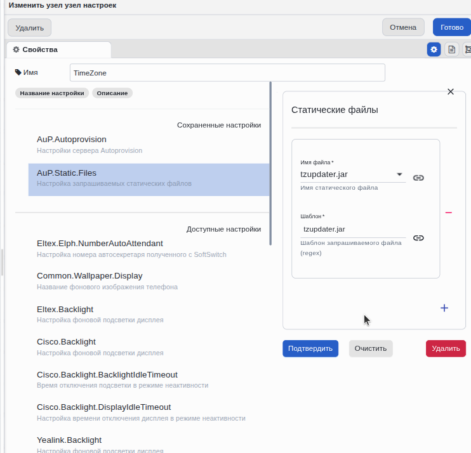
Task: Select the AuP.Autoprovision setting
Action: [149, 145]
